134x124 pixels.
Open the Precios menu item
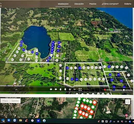tap(93, 4)
